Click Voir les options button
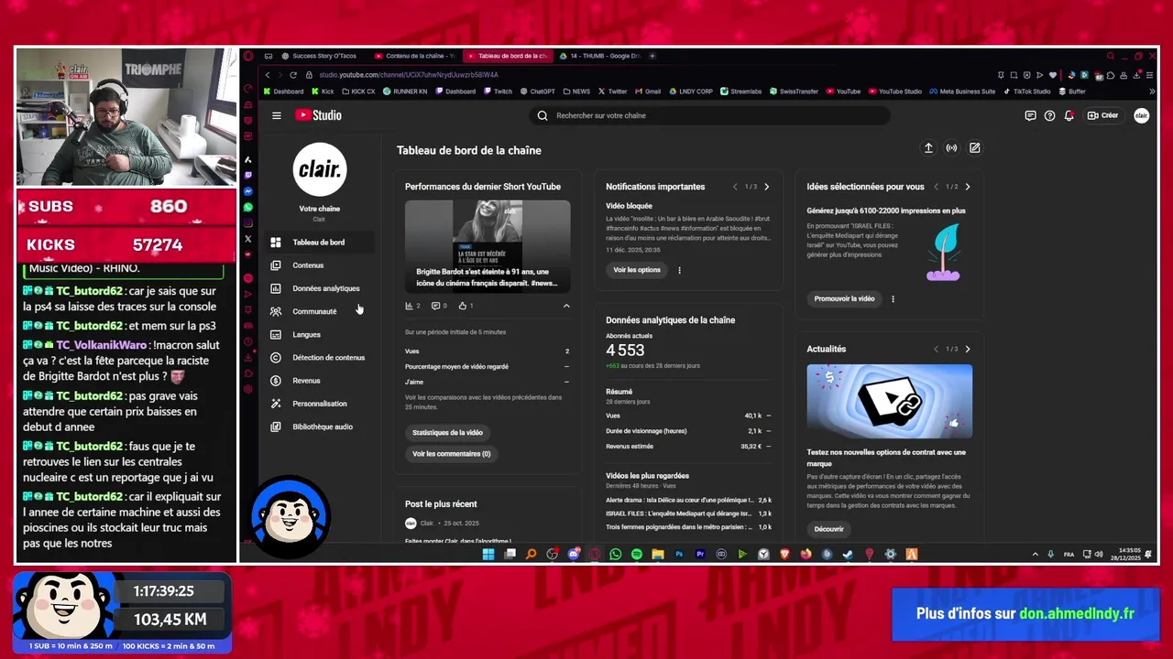 tap(637, 270)
